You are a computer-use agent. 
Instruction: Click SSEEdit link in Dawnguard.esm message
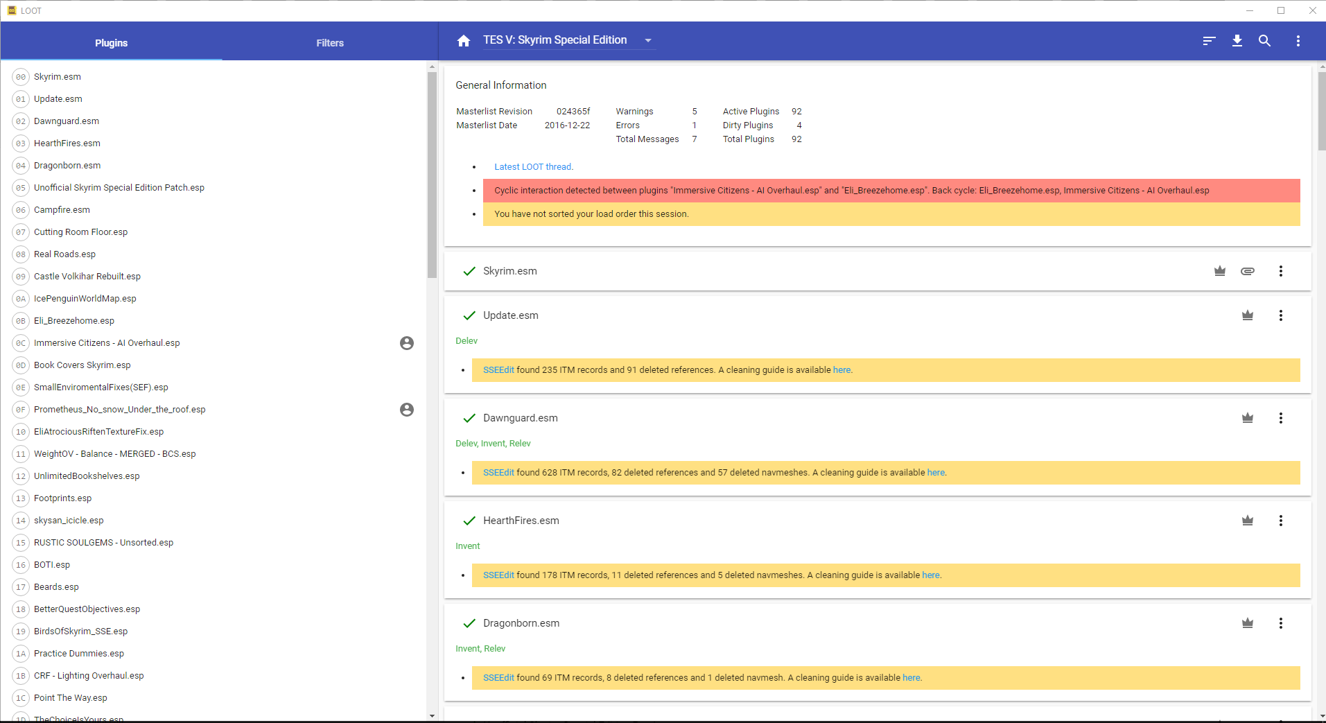498,473
